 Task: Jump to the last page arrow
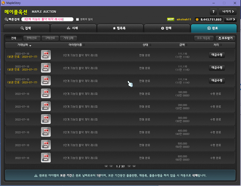[134, 166]
